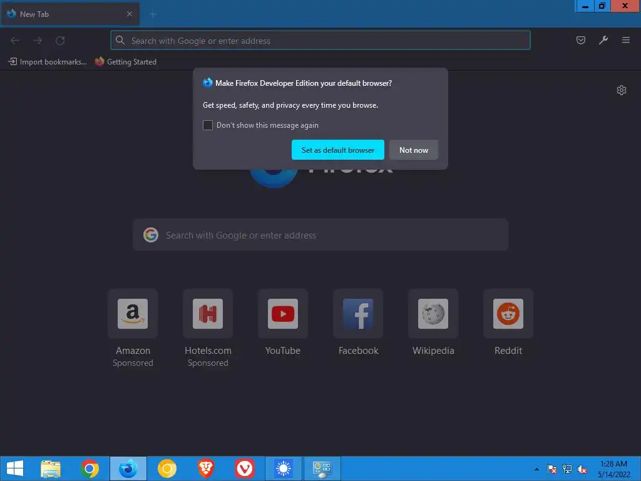Open a new tab with plus

153,14
